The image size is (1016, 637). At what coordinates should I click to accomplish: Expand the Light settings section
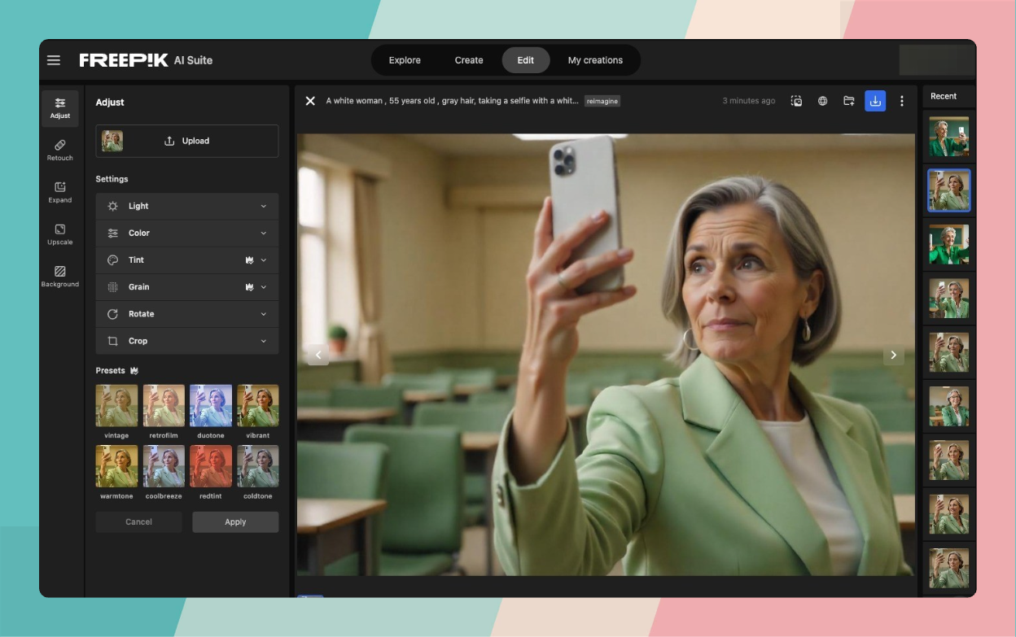tap(187, 207)
